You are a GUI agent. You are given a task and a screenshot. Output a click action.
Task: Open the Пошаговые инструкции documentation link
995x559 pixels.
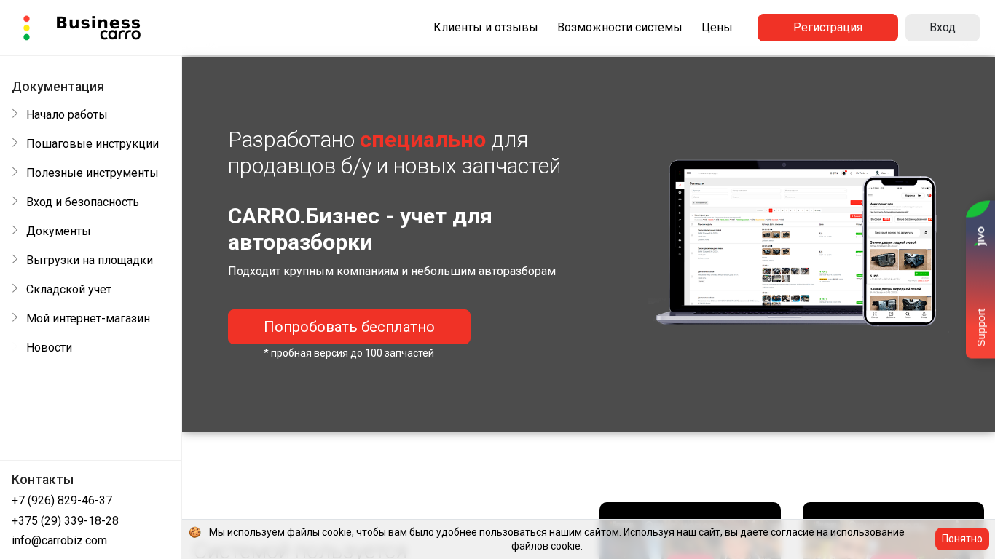coord(93,143)
